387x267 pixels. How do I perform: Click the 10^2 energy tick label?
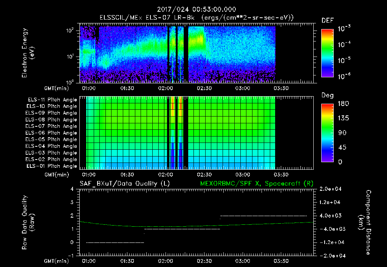[x=70, y=31]
